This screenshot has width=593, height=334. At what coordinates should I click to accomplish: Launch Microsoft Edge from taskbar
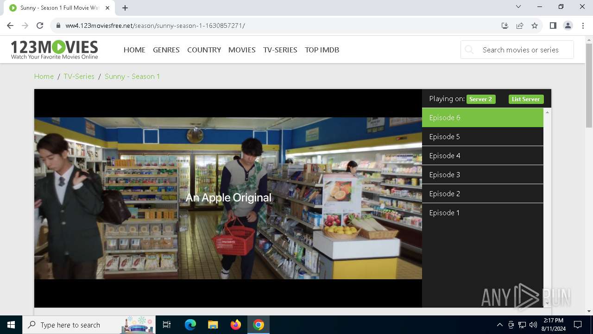tap(190, 325)
